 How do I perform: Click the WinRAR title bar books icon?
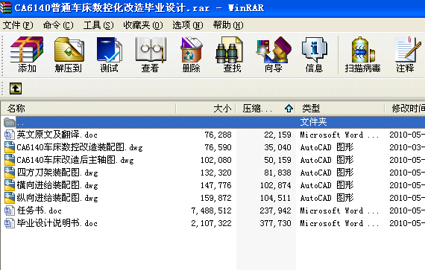click(6, 7)
